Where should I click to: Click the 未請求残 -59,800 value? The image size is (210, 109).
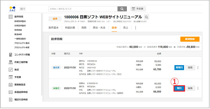191,47
